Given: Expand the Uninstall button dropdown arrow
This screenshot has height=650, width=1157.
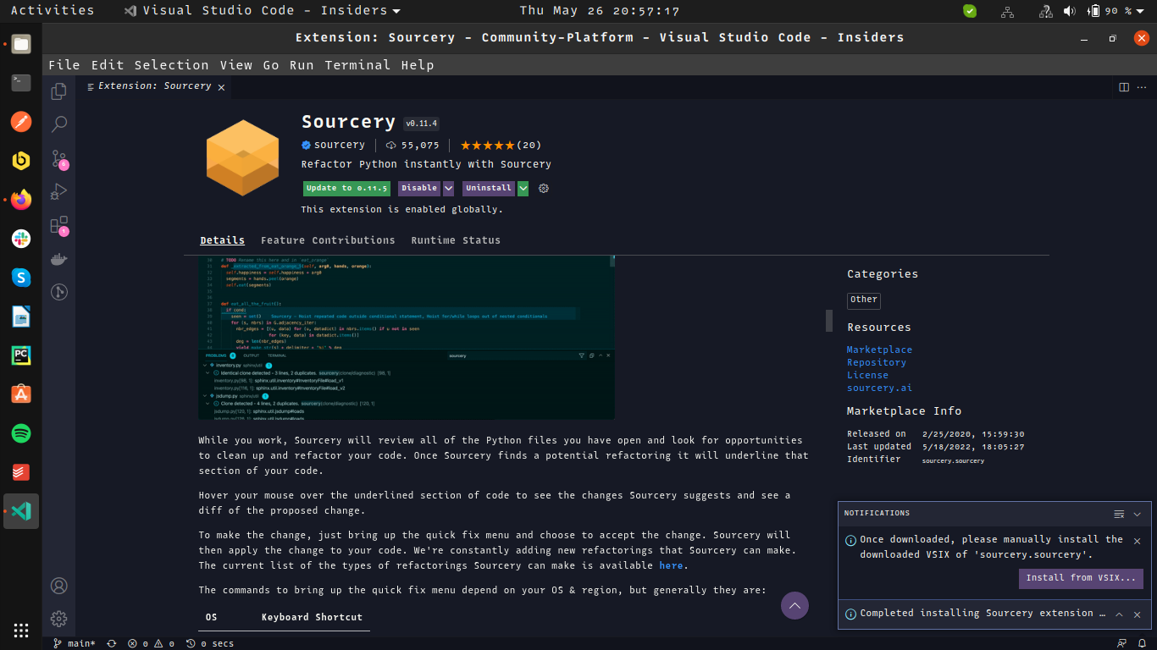Looking at the screenshot, I should click(523, 188).
